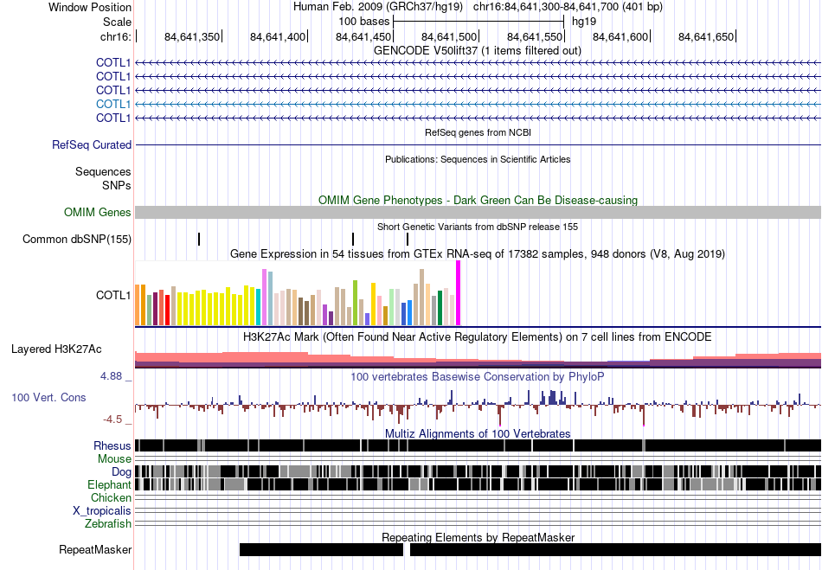Image resolution: width=822 pixels, height=570 pixels.
Task: Select dbSNP variant mark left of 84,641,350
Action: coord(199,240)
